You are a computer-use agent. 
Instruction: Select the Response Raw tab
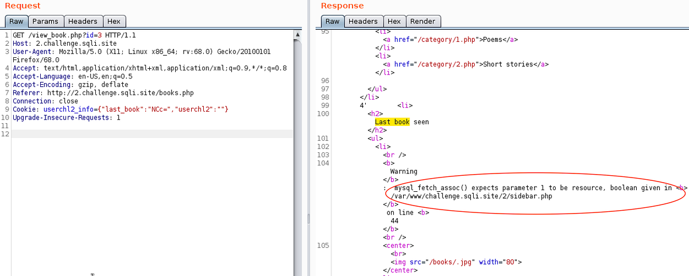coord(333,21)
